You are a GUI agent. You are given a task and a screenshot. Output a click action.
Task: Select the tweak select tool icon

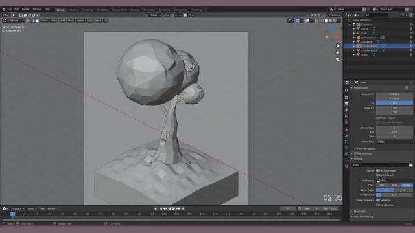13,15
